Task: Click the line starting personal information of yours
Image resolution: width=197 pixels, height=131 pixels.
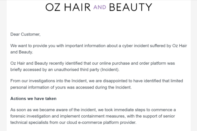Action: click(x=71, y=87)
